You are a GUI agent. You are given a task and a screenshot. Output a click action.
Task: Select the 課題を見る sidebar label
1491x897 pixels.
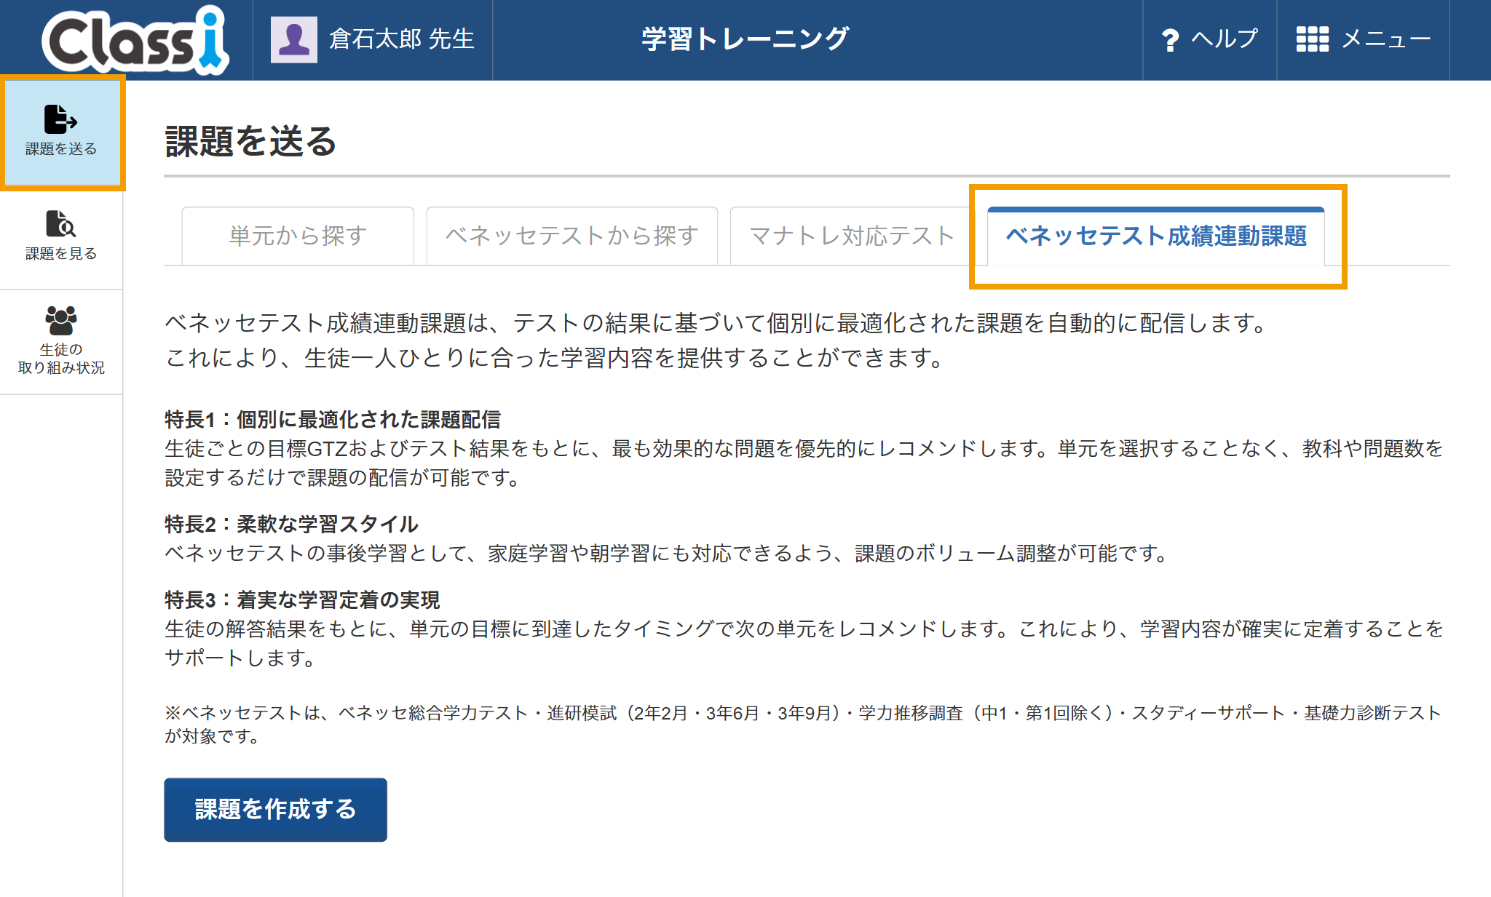pos(61,254)
